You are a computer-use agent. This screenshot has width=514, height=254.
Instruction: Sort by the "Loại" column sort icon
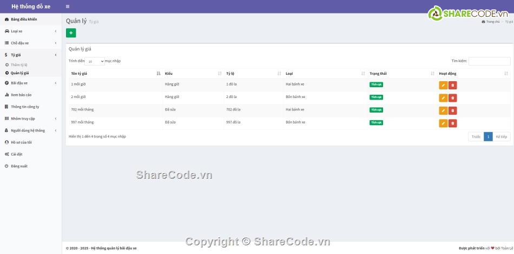coord(363,74)
